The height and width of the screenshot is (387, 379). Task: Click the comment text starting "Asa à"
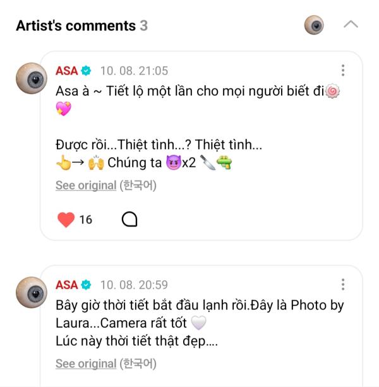189,91
